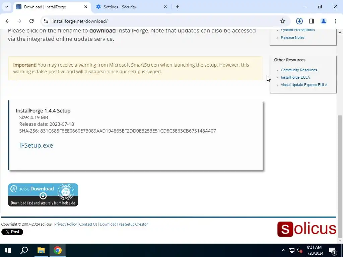Click the X Post share button
This screenshot has width=343, height=257.
(12, 232)
